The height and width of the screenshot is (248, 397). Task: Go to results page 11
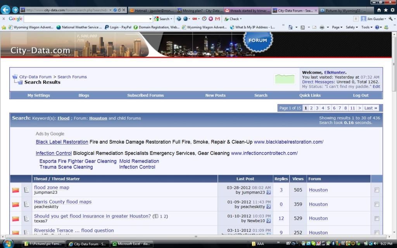352,108
